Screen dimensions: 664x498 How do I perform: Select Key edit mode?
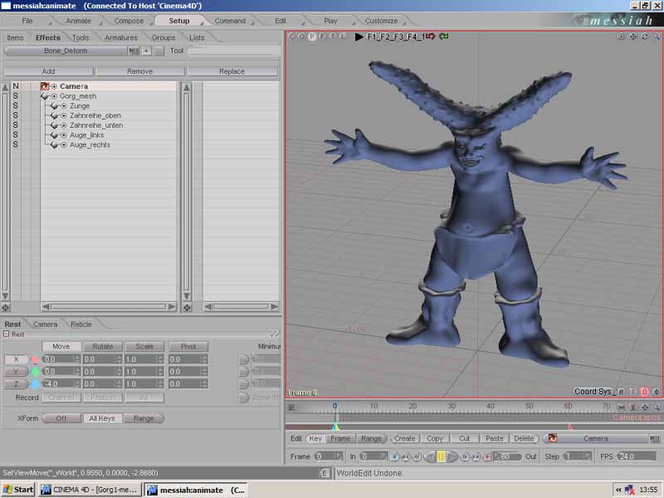point(315,438)
